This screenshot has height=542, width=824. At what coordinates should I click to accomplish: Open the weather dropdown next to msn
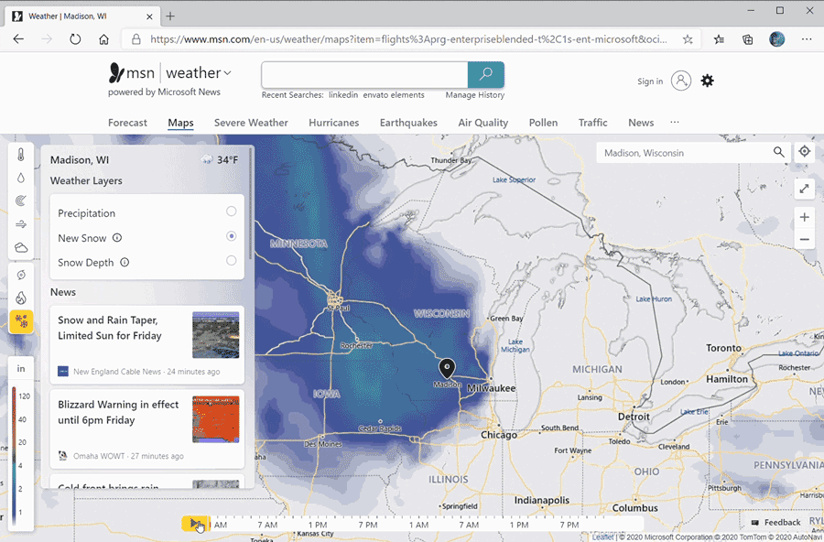(x=199, y=73)
